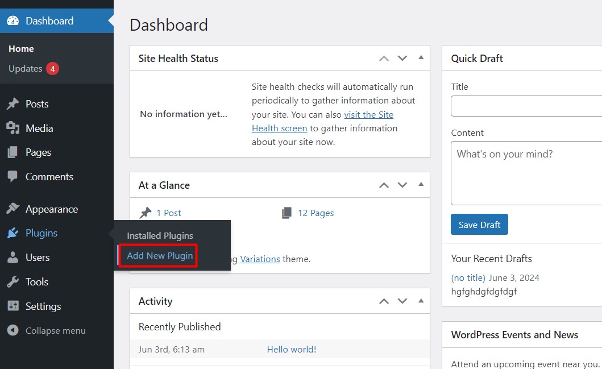Viewport: 602px width, 369px height.
Task: Click the Collapse menu arrow icon
Action: [13, 330]
